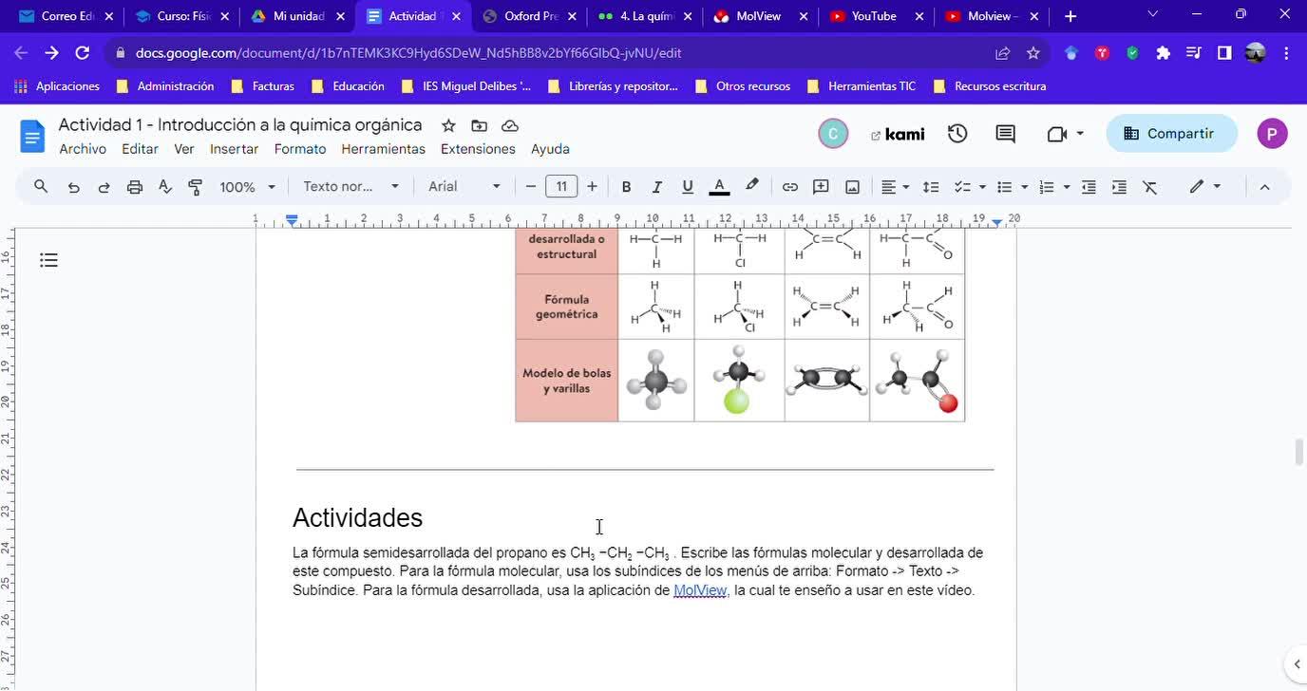Screen dimensions: 1307x691
Task: Open comments history icon
Action: (1005, 134)
